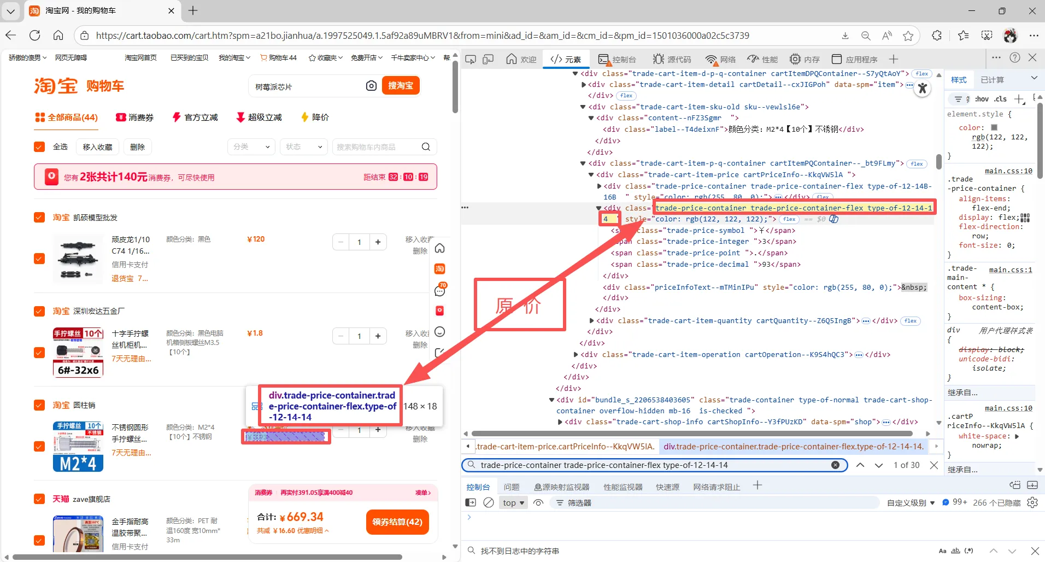Expand the trade-cart-item-operation node
Screen dimensions: 1045x562
coord(575,354)
